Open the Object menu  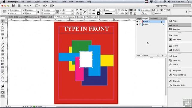pyautogui.click(x=54, y=1)
